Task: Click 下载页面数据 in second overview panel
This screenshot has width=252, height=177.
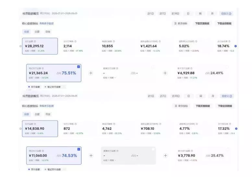Action: [x=203, y=106]
